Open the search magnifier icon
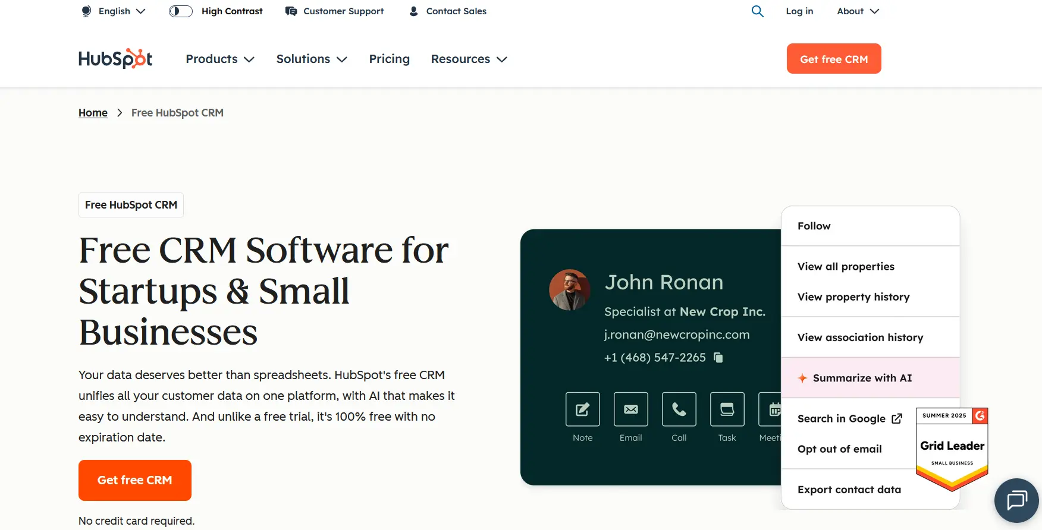Screen dimensions: 1042x530 (x=757, y=11)
